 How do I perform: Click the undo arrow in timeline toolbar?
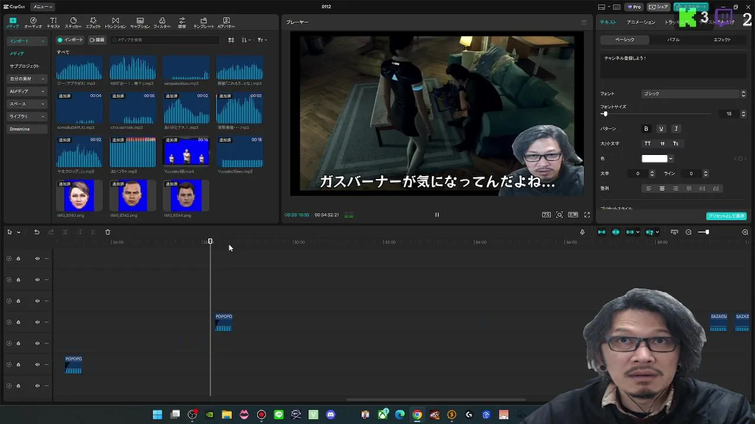click(37, 232)
